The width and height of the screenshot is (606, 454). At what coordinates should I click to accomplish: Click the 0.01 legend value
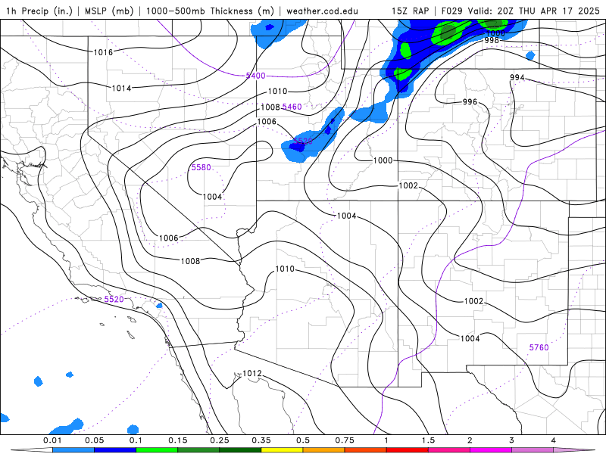[x=52, y=440]
